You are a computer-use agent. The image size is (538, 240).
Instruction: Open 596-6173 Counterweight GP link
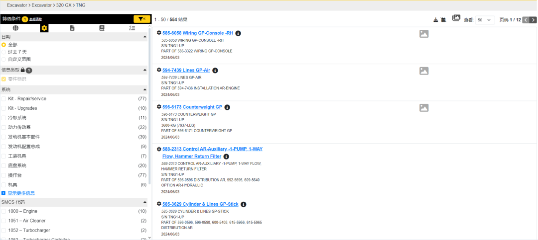(192, 107)
